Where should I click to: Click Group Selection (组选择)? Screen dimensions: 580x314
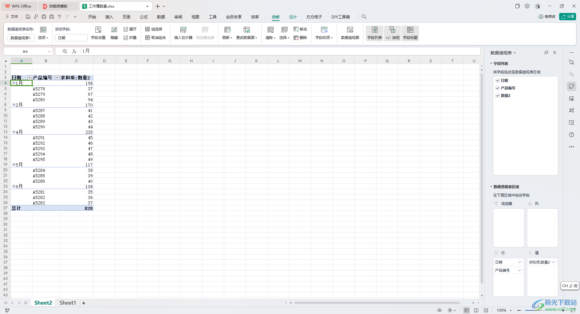pyautogui.click(x=154, y=29)
